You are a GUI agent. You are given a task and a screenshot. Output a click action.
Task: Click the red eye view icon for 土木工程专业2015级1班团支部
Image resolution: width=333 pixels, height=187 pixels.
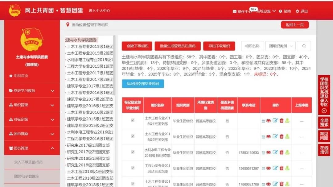(x=268, y=121)
